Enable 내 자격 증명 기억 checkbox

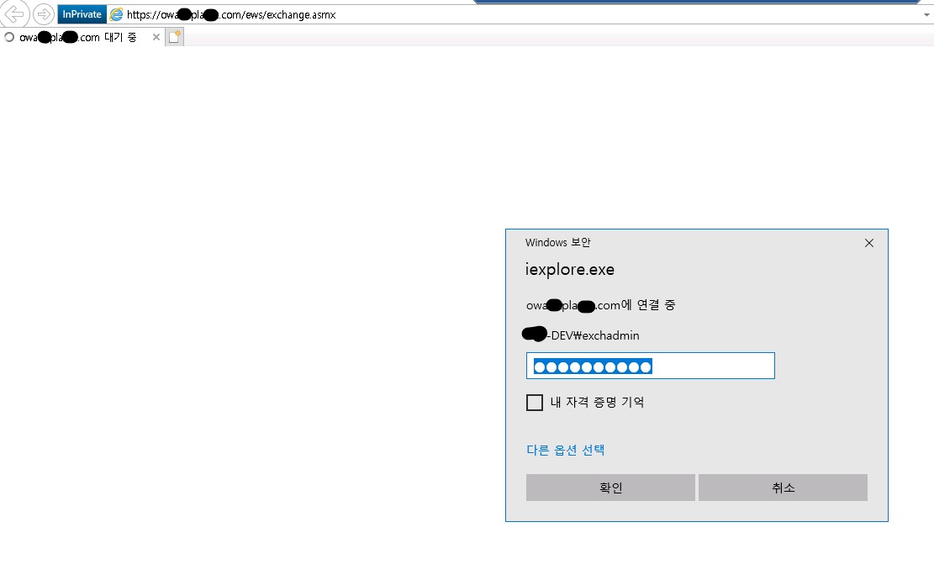pos(535,403)
